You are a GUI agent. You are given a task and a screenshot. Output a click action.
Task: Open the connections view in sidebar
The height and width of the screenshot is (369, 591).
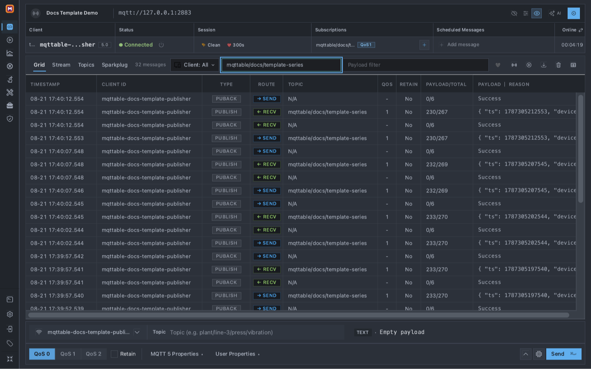10,27
